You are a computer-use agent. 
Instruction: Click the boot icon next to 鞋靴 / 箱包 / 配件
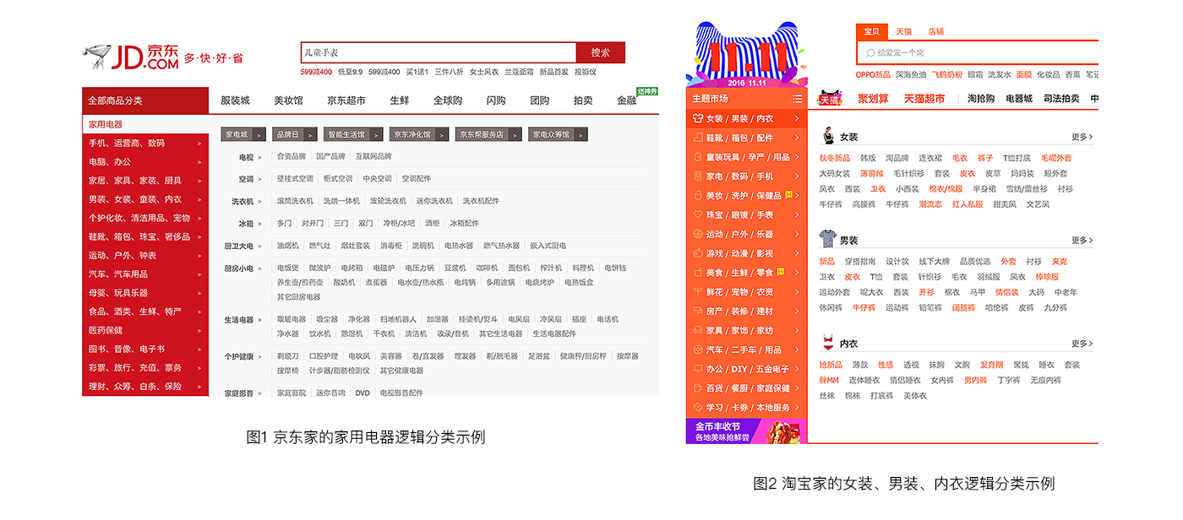click(697, 138)
